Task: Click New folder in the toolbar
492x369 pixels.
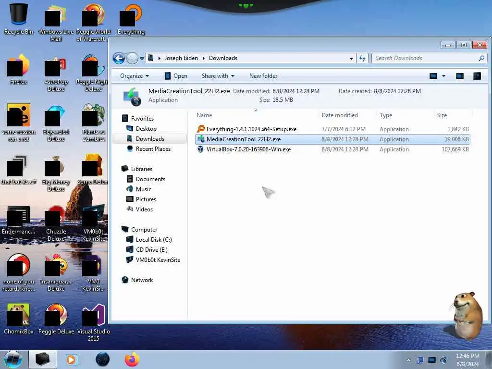Action: [263, 76]
